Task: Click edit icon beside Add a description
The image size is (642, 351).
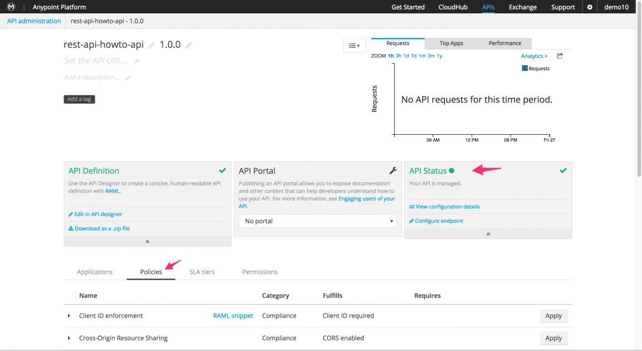Action: 128,78
